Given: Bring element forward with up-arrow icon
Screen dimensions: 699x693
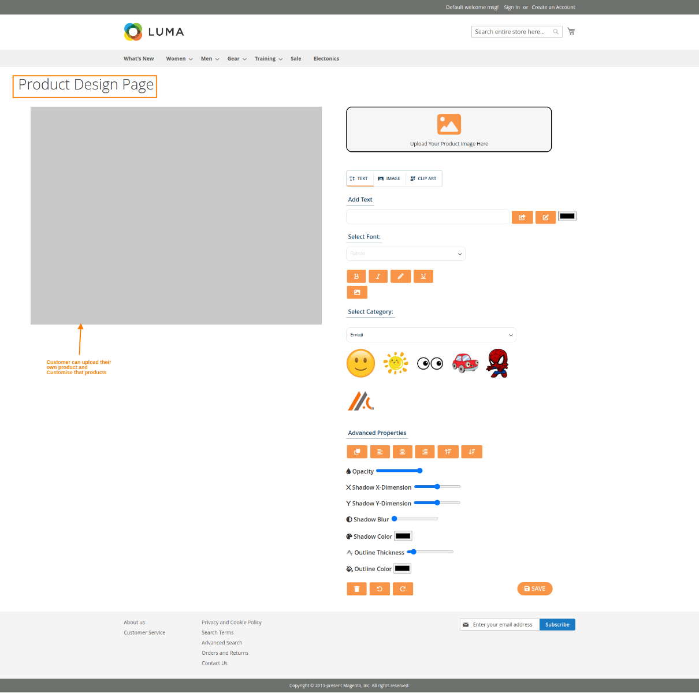Looking at the screenshot, I should [448, 452].
